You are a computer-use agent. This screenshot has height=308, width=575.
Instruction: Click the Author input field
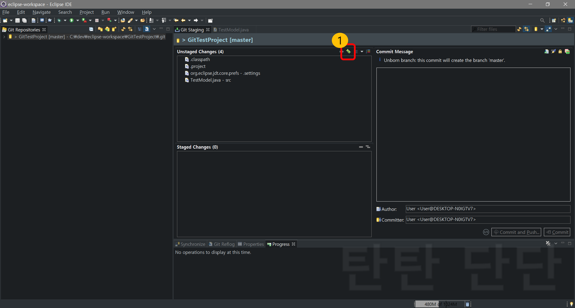click(x=488, y=209)
